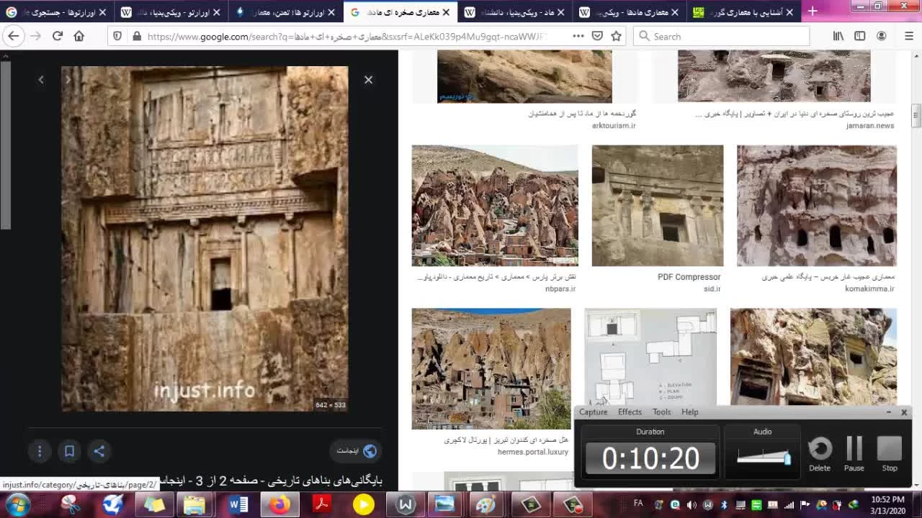Open PDF Compressor thumbnail from sid.ir
The width and height of the screenshot is (922, 518).
(x=658, y=206)
